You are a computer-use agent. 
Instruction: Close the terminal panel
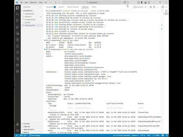pyautogui.click(x=166, y=7)
